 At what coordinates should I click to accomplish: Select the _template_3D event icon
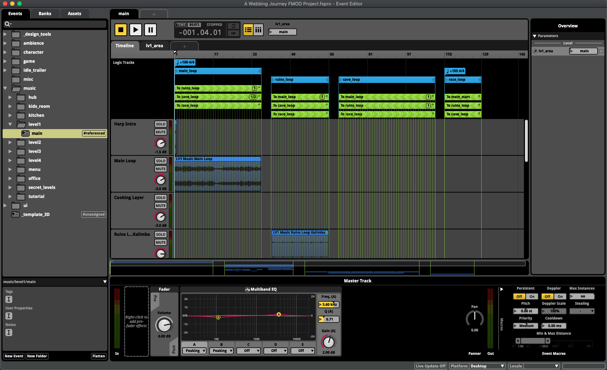click(15, 215)
